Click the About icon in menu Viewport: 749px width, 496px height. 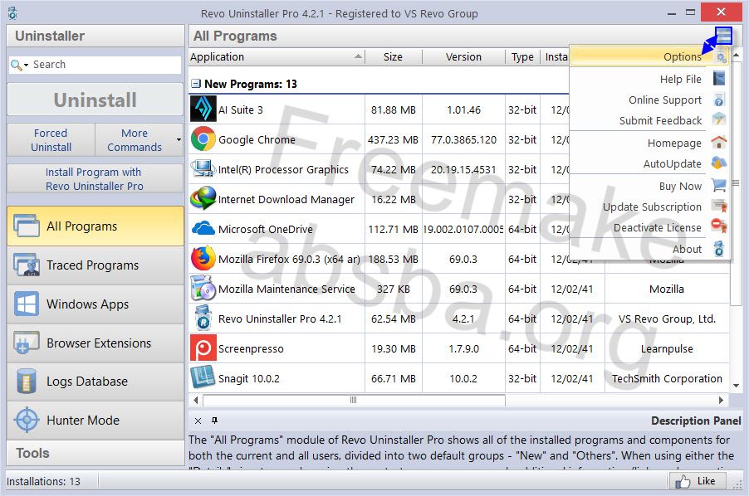tap(719, 249)
